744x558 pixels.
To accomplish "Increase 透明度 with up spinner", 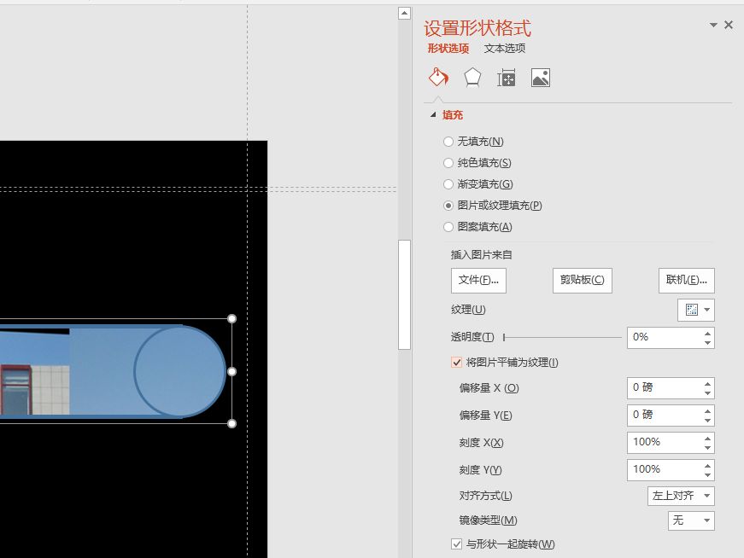I will [x=708, y=334].
